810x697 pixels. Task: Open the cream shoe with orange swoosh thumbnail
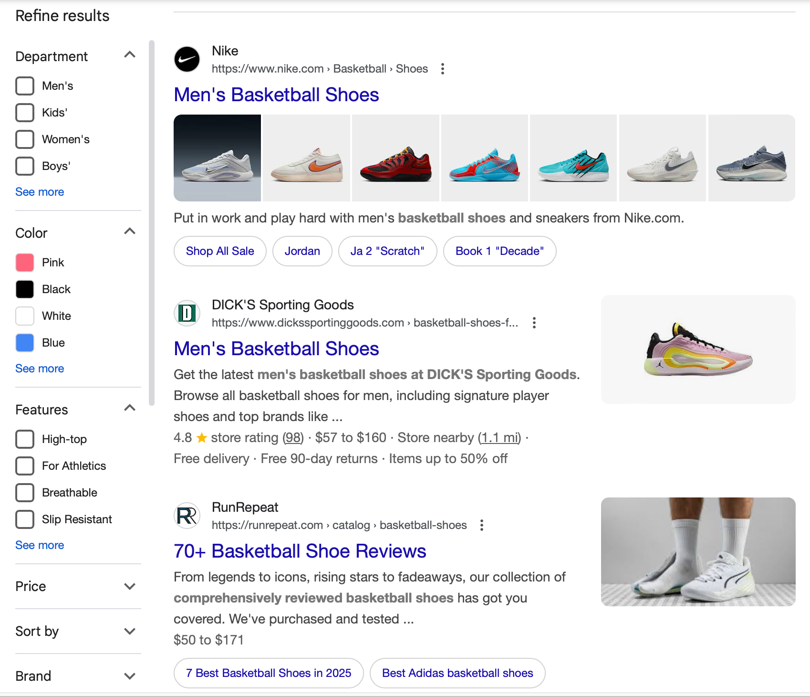click(306, 158)
